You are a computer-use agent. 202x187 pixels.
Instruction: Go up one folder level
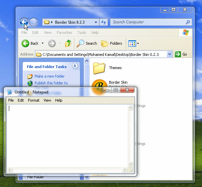tap(68, 43)
